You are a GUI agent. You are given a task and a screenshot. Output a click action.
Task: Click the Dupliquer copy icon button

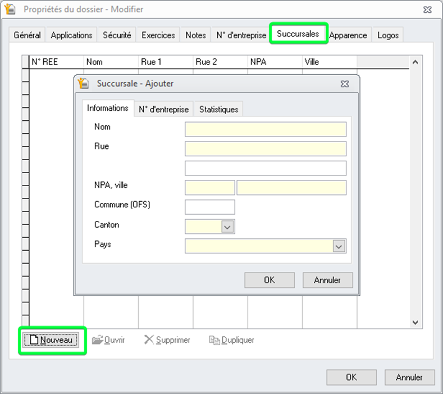[231, 340]
